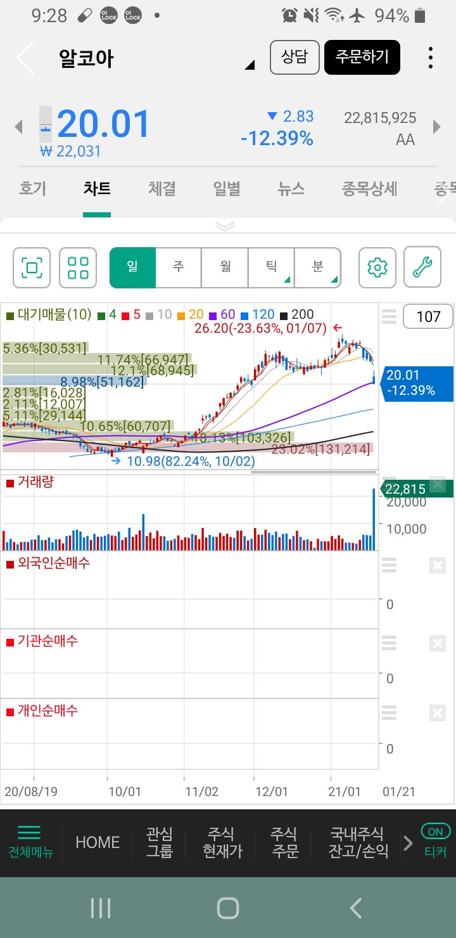
Task: Close the 거래량 indicator panel
Action: 437,485
